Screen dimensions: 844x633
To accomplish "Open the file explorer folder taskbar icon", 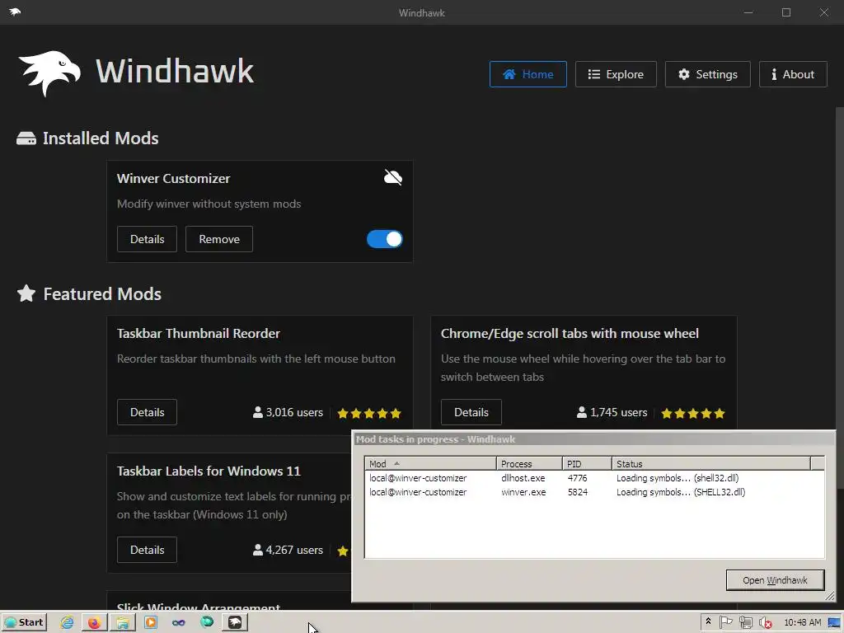I will click(x=123, y=622).
